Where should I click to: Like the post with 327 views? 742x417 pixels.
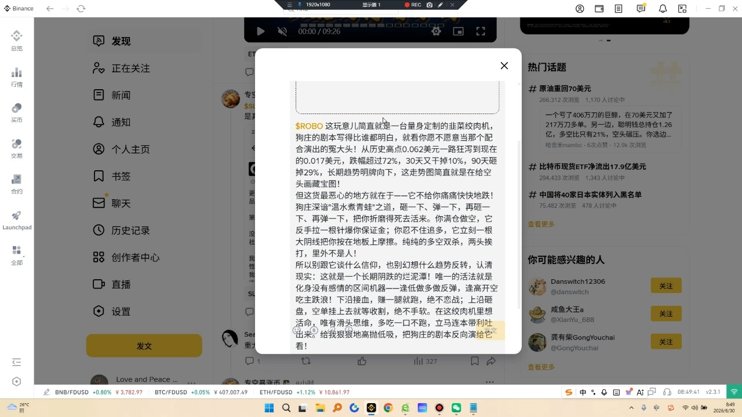point(362,361)
